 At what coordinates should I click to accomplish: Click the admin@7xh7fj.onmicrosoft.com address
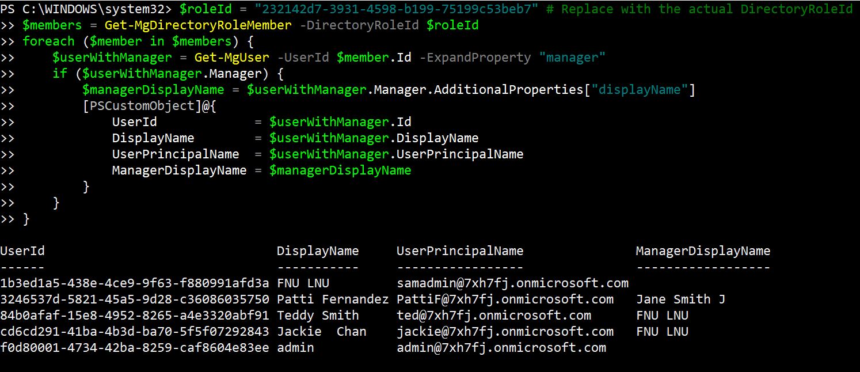click(x=501, y=348)
